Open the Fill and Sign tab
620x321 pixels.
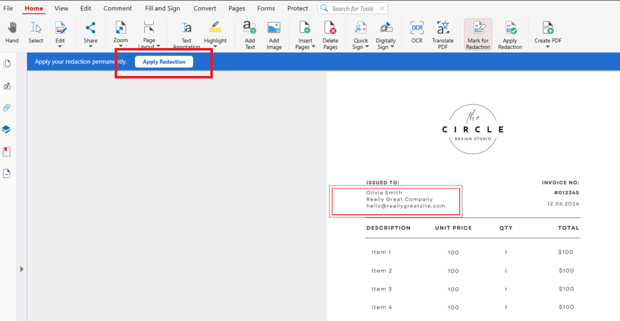162,8
